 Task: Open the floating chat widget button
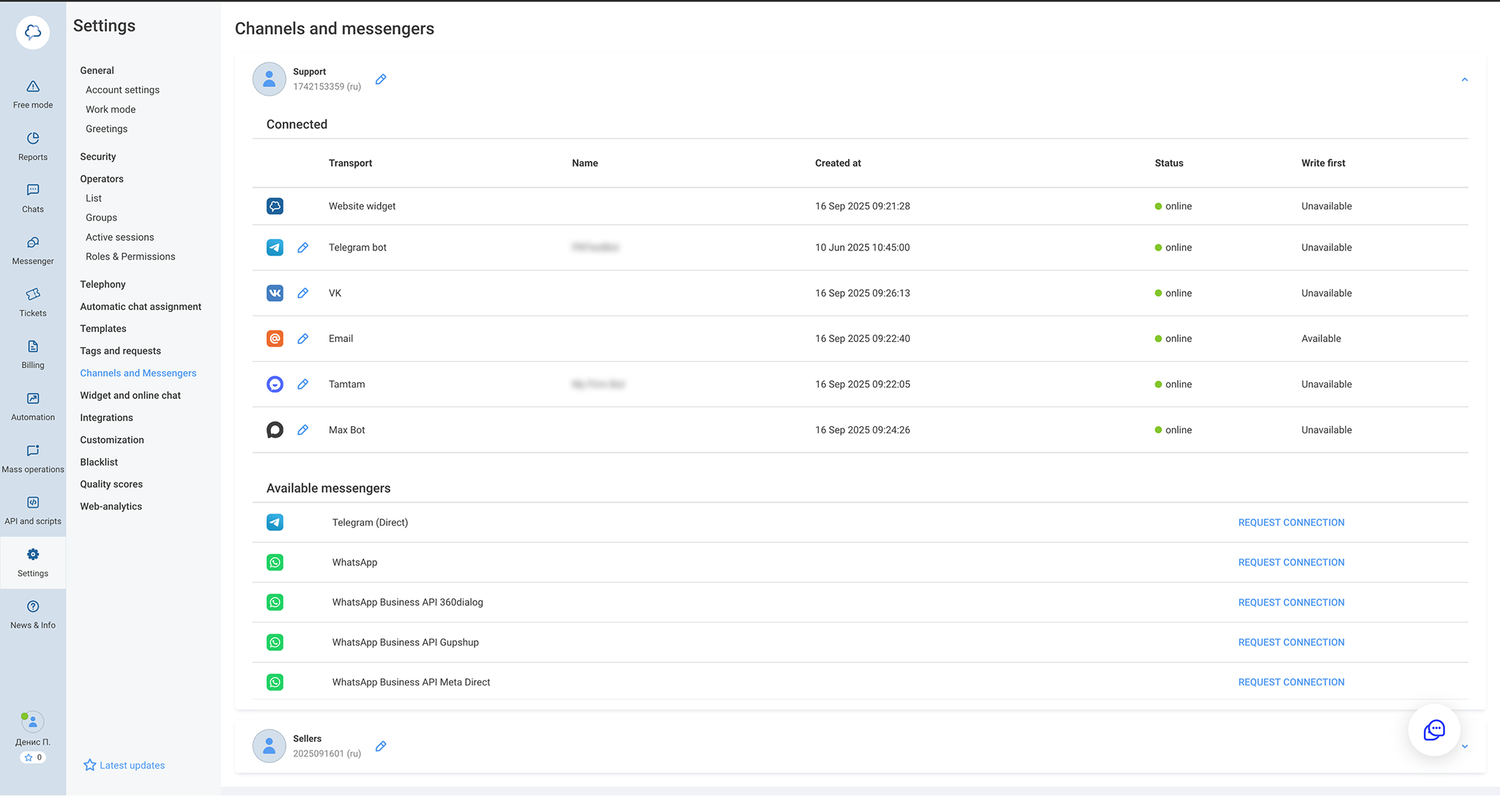1433,730
